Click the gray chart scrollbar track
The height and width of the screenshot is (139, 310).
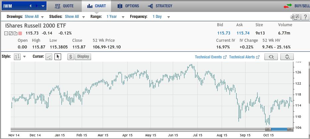point(138,129)
